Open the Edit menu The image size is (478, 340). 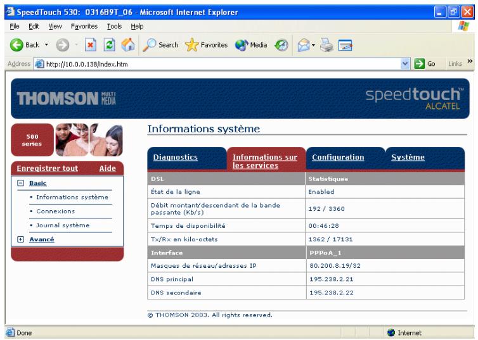(x=34, y=26)
